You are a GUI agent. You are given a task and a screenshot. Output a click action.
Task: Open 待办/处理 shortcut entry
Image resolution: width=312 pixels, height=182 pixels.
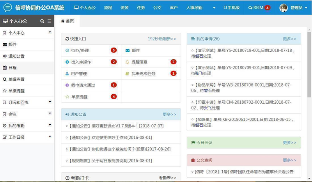coord(80,50)
